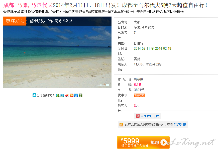Share to Tencent Weibo icon
Image resolution: width=218 pixels, height=151 pixels.
click(x=62, y=96)
